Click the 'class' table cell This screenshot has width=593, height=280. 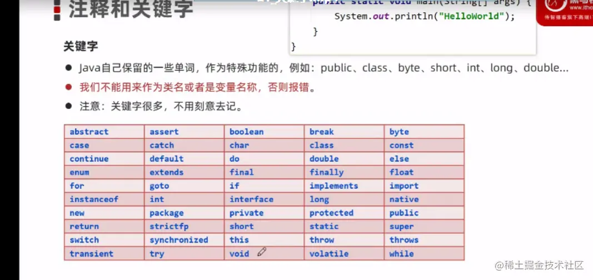[x=344, y=146]
